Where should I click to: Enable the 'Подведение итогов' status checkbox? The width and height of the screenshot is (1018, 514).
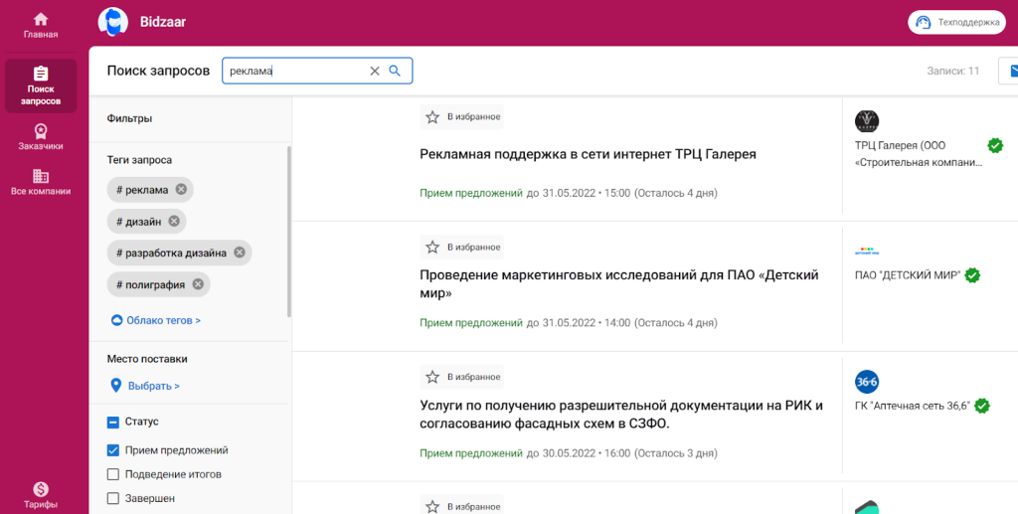coord(113,474)
